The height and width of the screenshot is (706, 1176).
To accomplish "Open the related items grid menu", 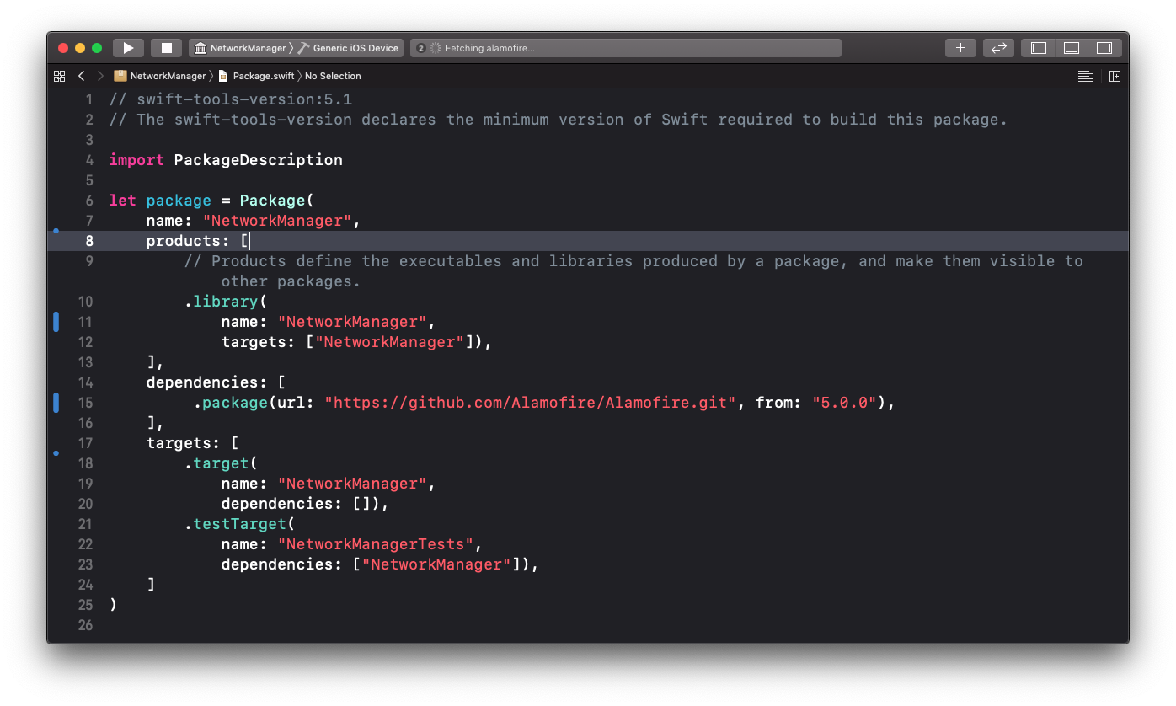I will 59,76.
